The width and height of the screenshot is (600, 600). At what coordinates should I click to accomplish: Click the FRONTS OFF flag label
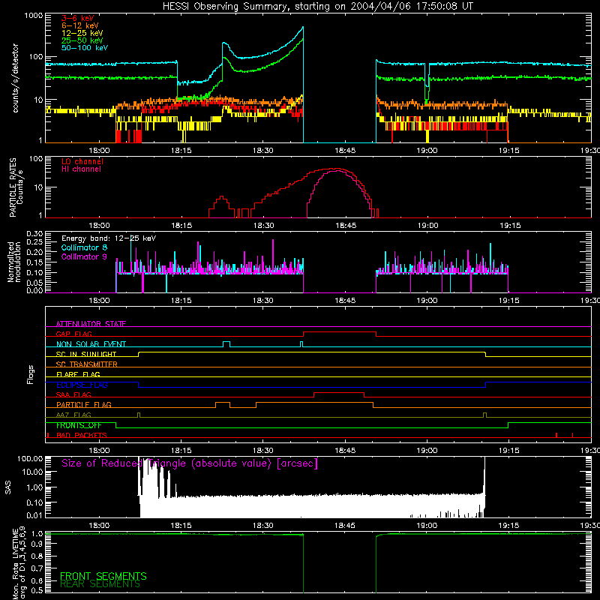tap(79, 425)
